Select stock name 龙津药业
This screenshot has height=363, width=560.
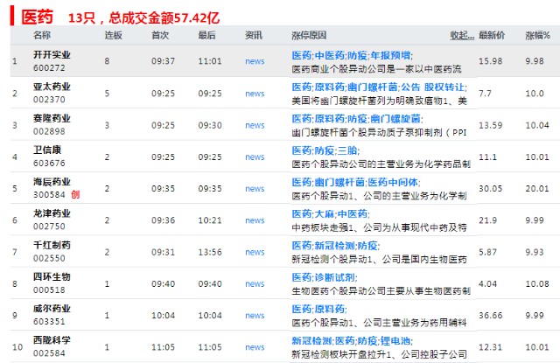pos(52,213)
